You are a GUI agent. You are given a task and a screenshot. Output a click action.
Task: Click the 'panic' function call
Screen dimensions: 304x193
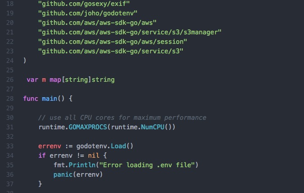pos(63,174)
